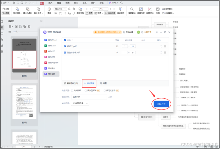The width and height of the screenshot is (220, 149).
Task: Select 转为Excel in the dialog sidebar
Action: pyautogui.click(x=51, y=46)
